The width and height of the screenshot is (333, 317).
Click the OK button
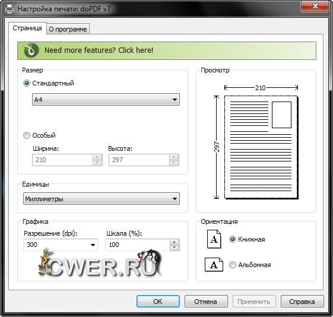tap(158, 302)
